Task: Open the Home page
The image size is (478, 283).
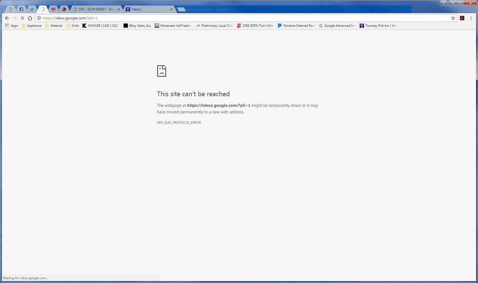Action: pyautogui.click(x=30, y=18)
